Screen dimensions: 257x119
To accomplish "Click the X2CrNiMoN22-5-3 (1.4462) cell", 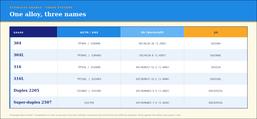I will coord(152,90).
